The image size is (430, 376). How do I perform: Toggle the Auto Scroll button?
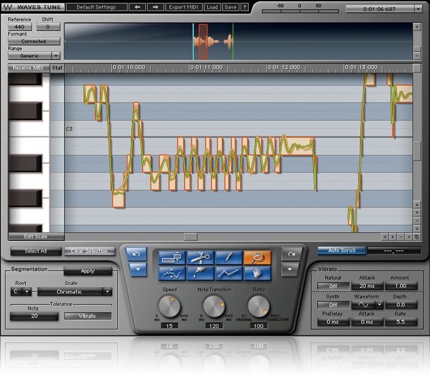341,250
